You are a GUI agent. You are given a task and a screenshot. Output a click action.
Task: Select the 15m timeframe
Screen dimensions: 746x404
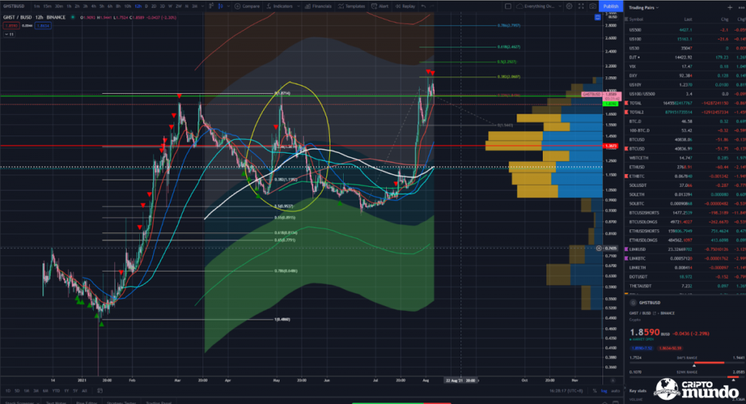click(47, 6)
